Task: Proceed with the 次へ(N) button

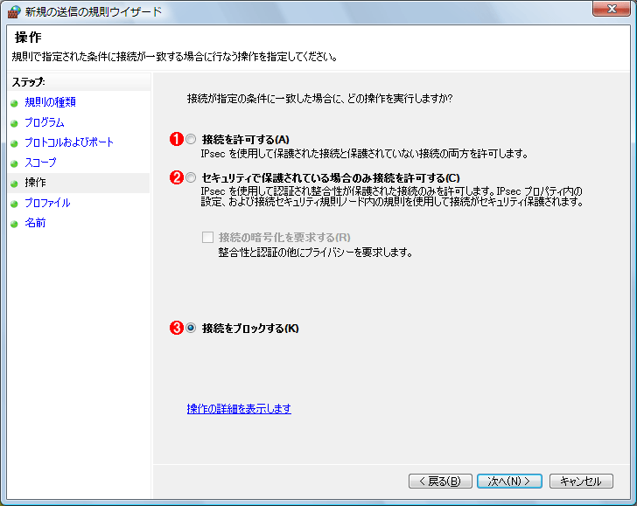Action: click(509, 482)
